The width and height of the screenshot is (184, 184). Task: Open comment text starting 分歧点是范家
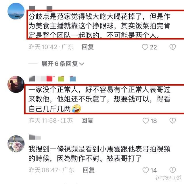click(99, 26)
